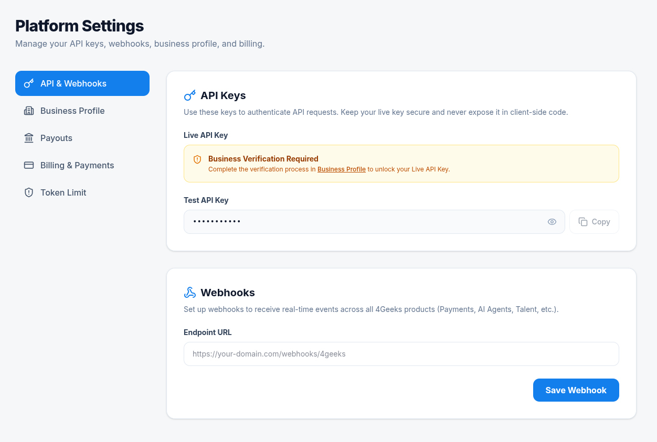Focus the Endpoint URL input field
The image size is (657, 442).
401,353
